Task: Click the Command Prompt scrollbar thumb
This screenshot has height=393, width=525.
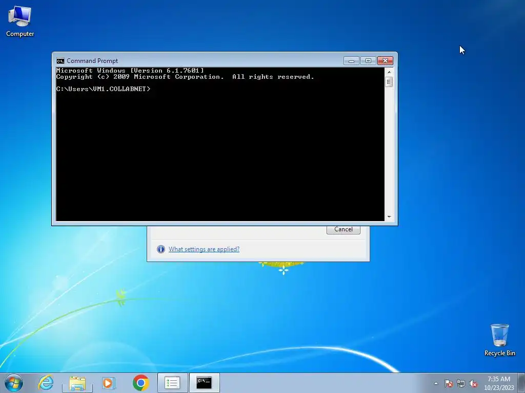Action: click(x=389, y=82)
